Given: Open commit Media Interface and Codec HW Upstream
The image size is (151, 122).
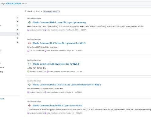Looking at the screenshot, I should (x=67, y=85).
